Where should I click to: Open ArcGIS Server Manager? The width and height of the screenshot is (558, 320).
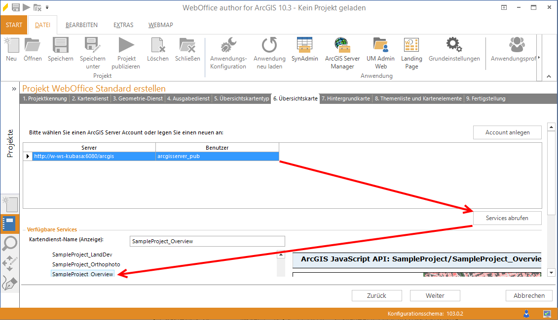coord(342,46)
